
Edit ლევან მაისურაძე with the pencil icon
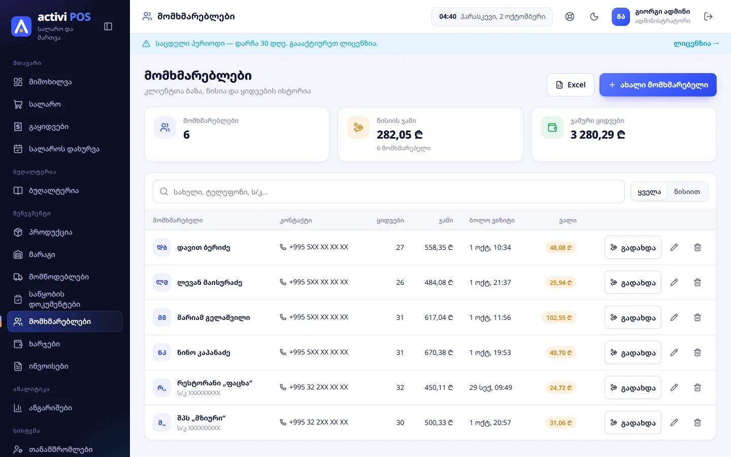point(674,282)
